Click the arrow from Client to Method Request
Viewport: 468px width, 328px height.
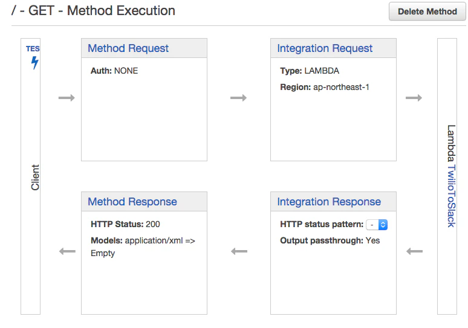[x=67, y=98]
